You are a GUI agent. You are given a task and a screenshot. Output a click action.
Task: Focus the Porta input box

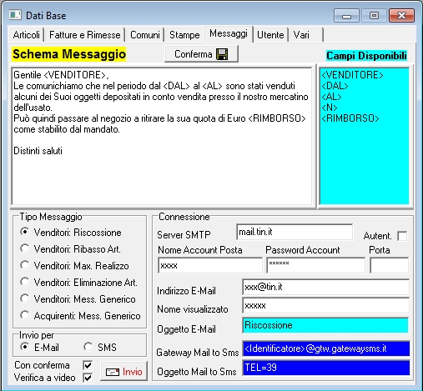(389, 265)
